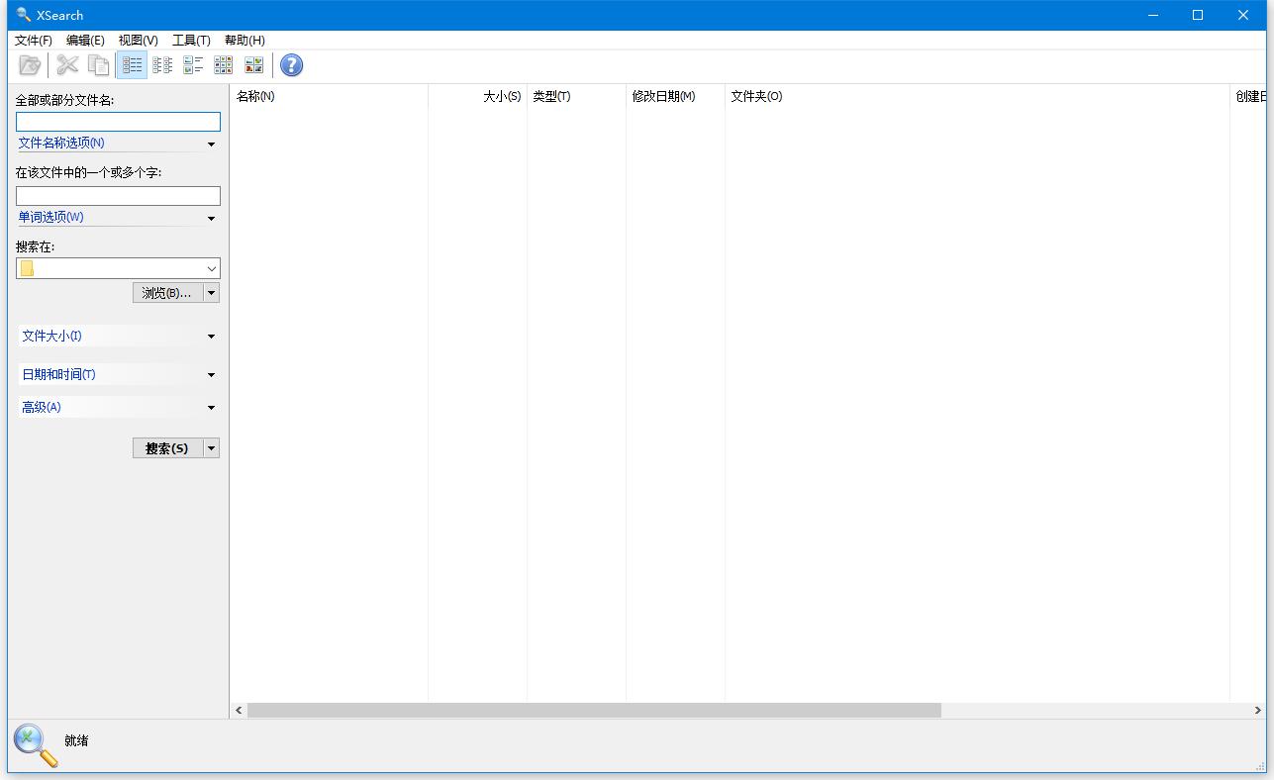Switch to details view icon
1274x780 pixels.
click(132, 65)
